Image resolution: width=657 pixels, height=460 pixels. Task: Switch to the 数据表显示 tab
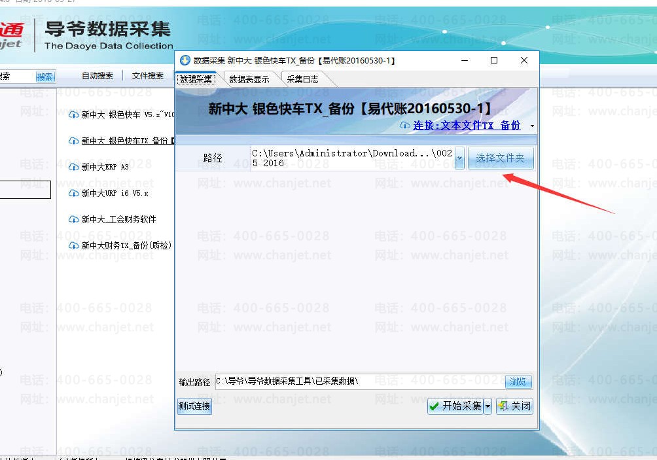249,79
